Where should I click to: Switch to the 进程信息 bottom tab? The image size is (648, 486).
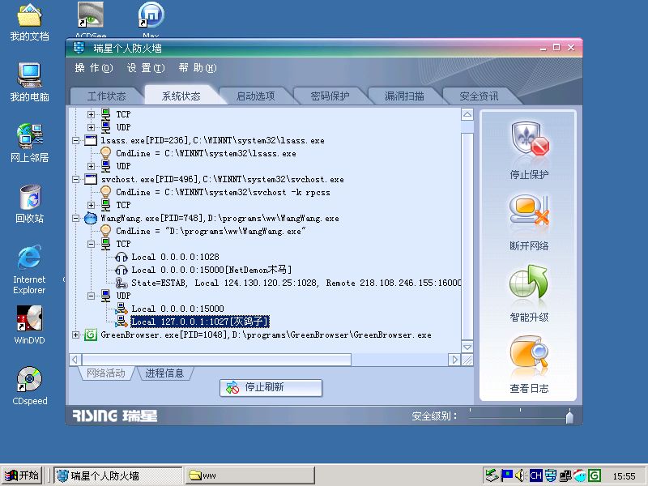(164, 373)
